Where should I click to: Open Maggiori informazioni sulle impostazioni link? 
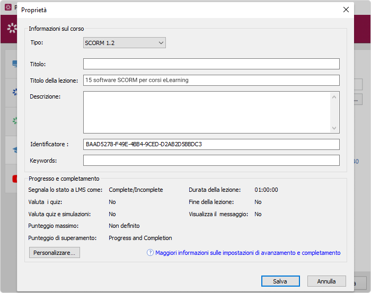(x=248, y=253)
